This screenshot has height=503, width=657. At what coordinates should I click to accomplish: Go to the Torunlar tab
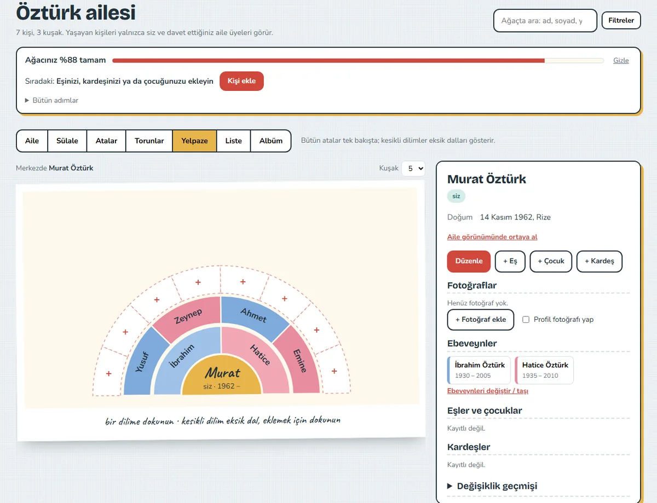pyautogui.click(x=149, y=141)
